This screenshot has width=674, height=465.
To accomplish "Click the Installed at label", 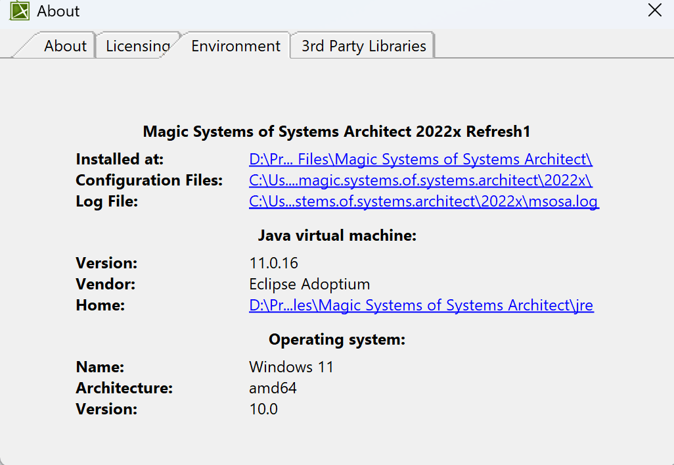I will pos(120,160).
